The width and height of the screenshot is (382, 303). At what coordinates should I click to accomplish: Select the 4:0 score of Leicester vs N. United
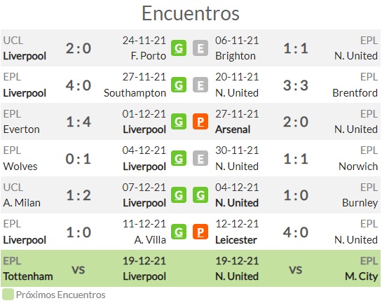(296, 232)
